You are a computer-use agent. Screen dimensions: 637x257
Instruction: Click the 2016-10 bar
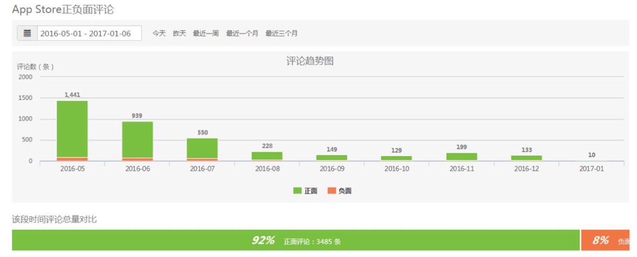click(397, 158)
